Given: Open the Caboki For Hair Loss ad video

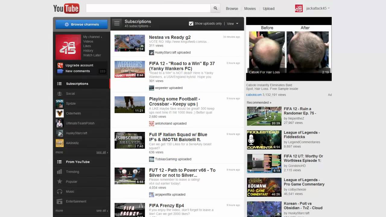Looking at the screenshot, I should click(x=289, y=49).
